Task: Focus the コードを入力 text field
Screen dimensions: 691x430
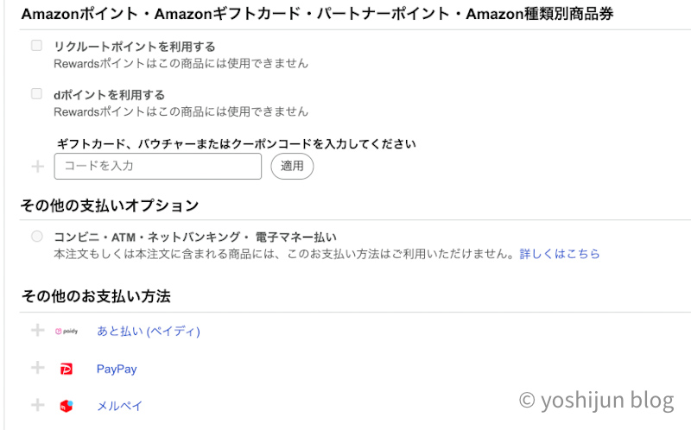Action: (x=157, y=166)
